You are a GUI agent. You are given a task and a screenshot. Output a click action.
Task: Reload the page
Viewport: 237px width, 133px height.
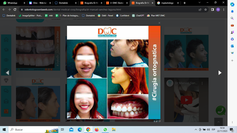click(15, 9)
